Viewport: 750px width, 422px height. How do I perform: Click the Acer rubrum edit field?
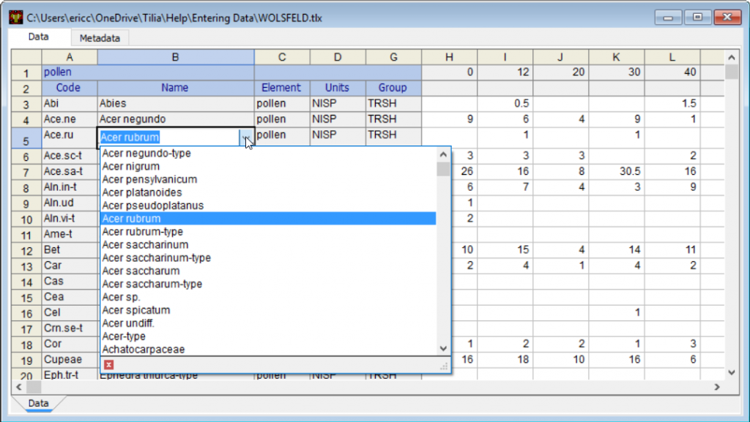coord(169,137)
